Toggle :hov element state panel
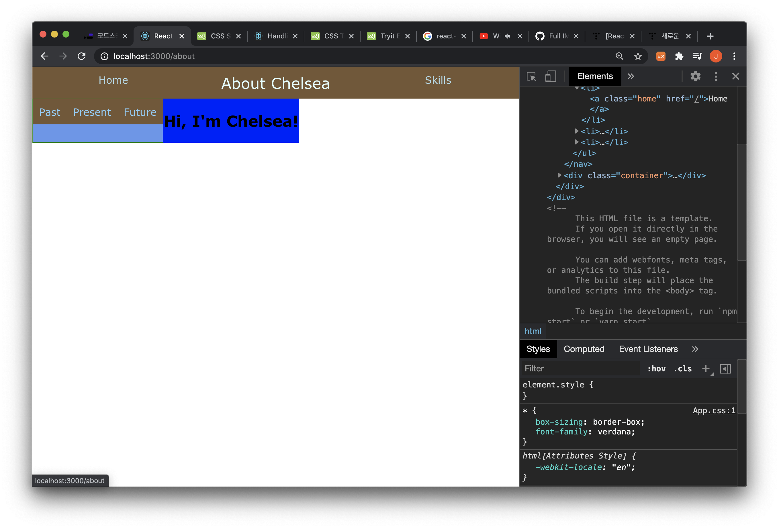Viewport: 779px width, 529px height. (656, 369)
